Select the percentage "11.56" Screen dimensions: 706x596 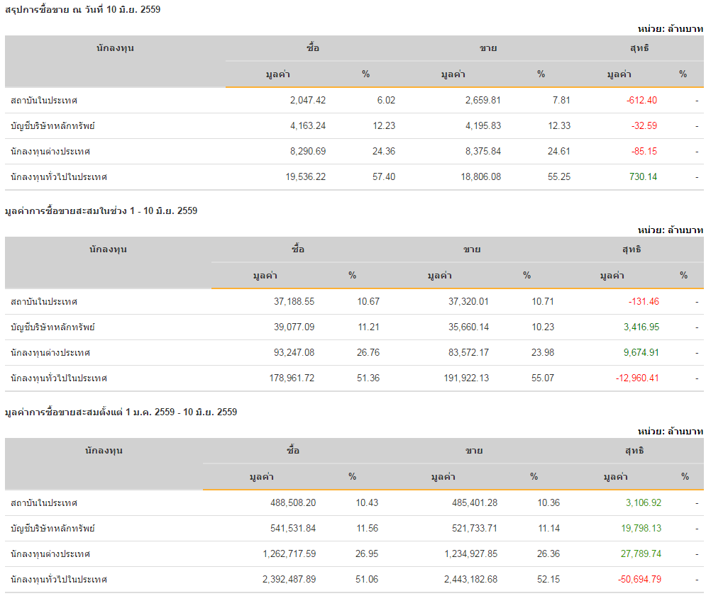pos(368,529)
